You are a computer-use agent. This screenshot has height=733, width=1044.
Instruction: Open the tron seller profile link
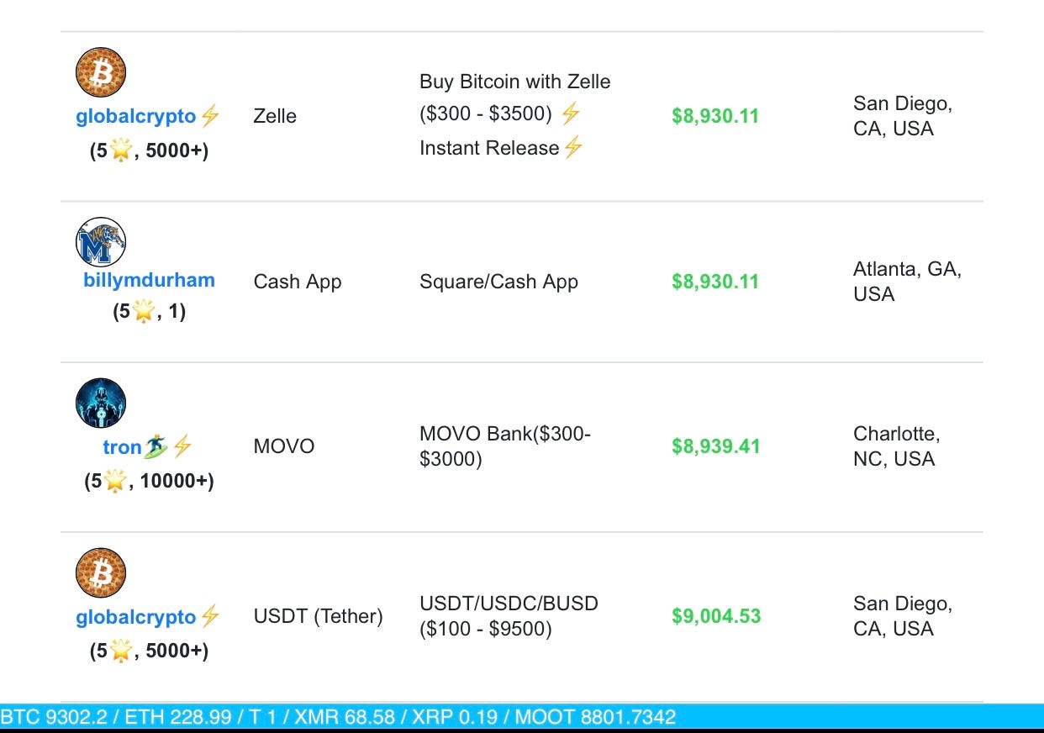pyautogui.click(x=122, y=447)
